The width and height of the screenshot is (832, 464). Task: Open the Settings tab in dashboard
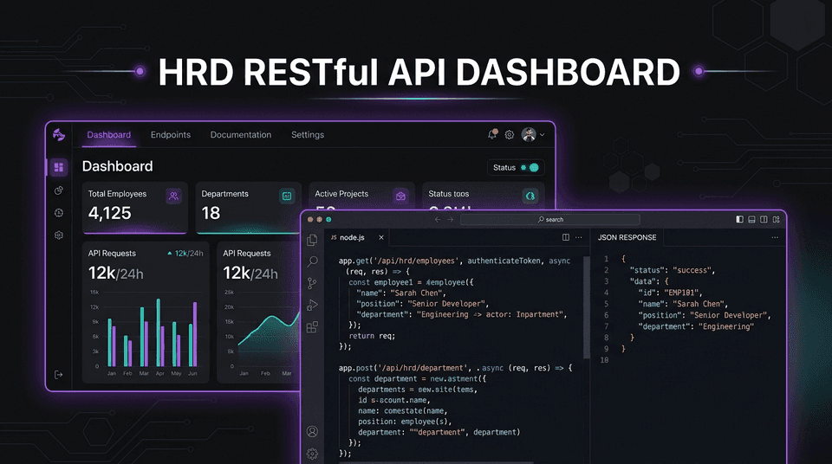pos(308,135)
